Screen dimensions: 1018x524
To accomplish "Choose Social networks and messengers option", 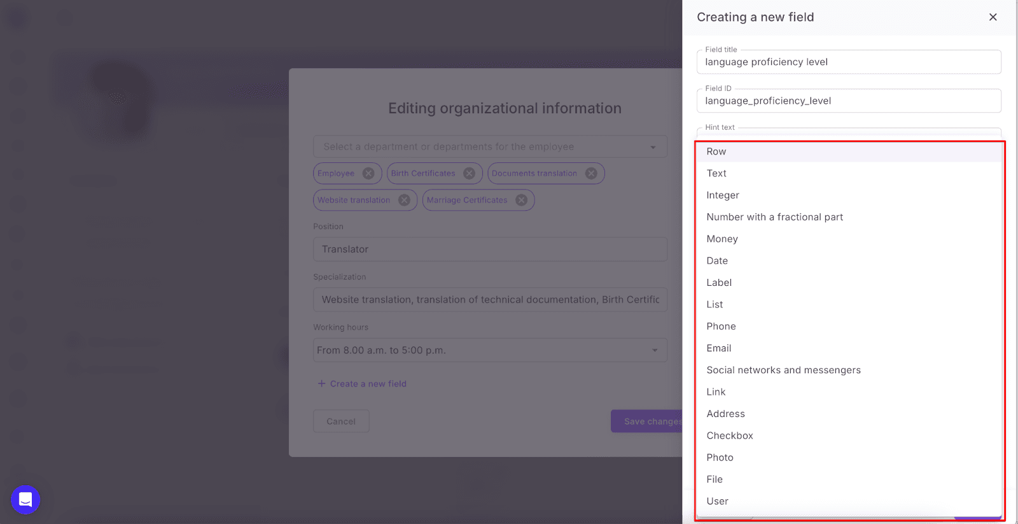I will tap(783, 370).
